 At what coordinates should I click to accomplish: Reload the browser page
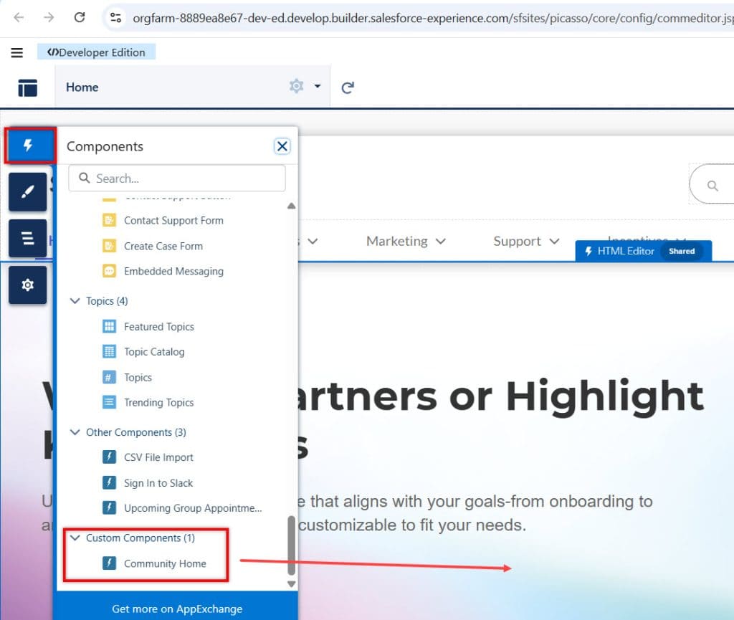[80, 17]
